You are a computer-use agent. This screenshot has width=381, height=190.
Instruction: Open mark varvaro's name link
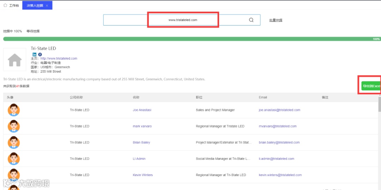tap(142, 126)
